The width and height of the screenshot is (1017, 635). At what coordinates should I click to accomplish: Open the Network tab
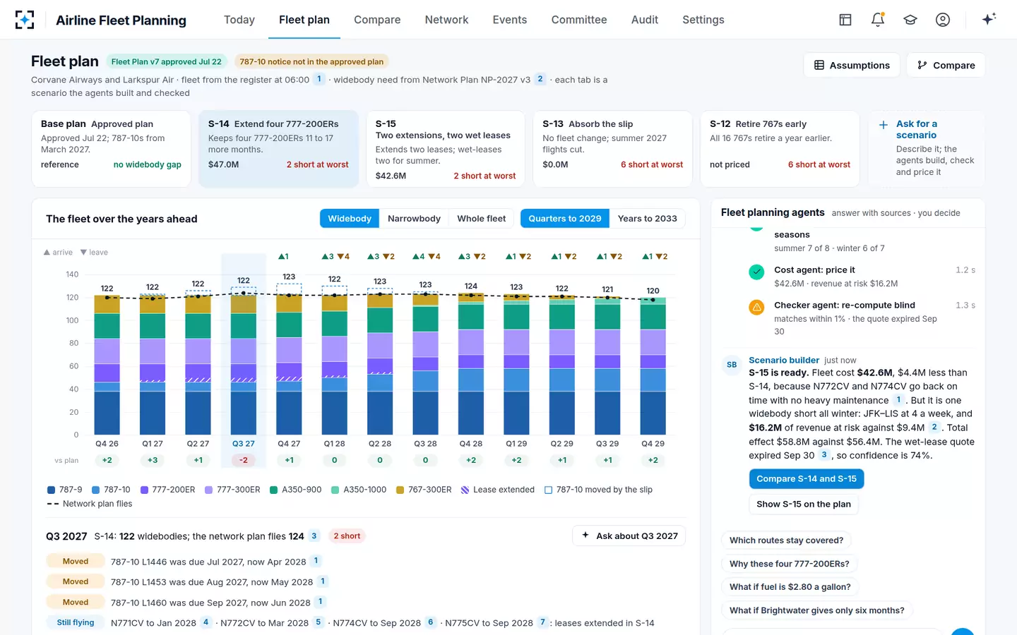[446, 20]
